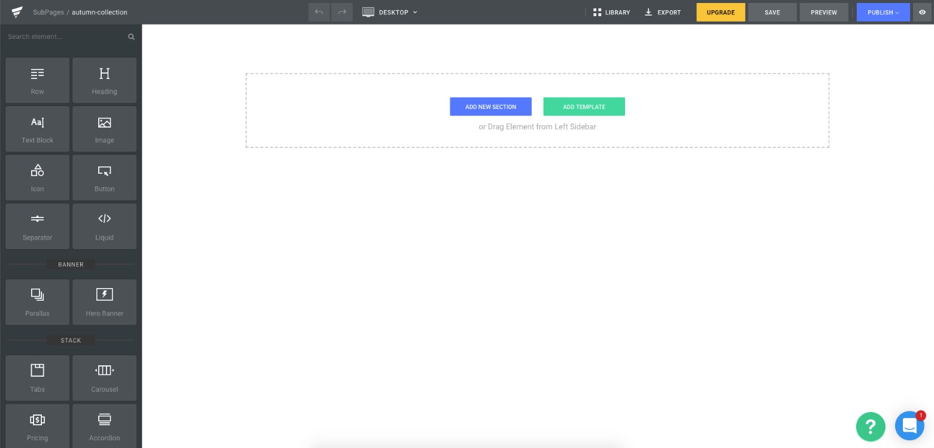Pick the Liquid code element
This screenshot has height=448, width=934.
[x=104, y=226]
